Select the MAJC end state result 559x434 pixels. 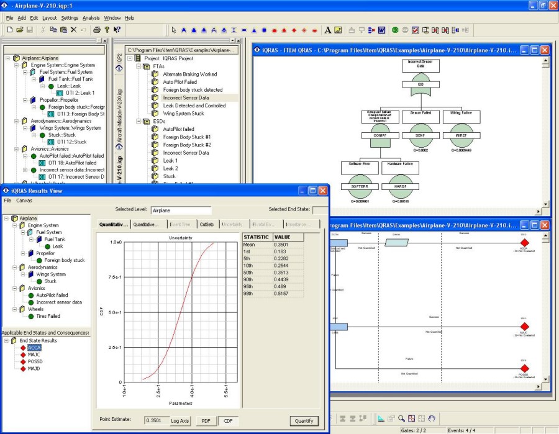coord(34,355)
